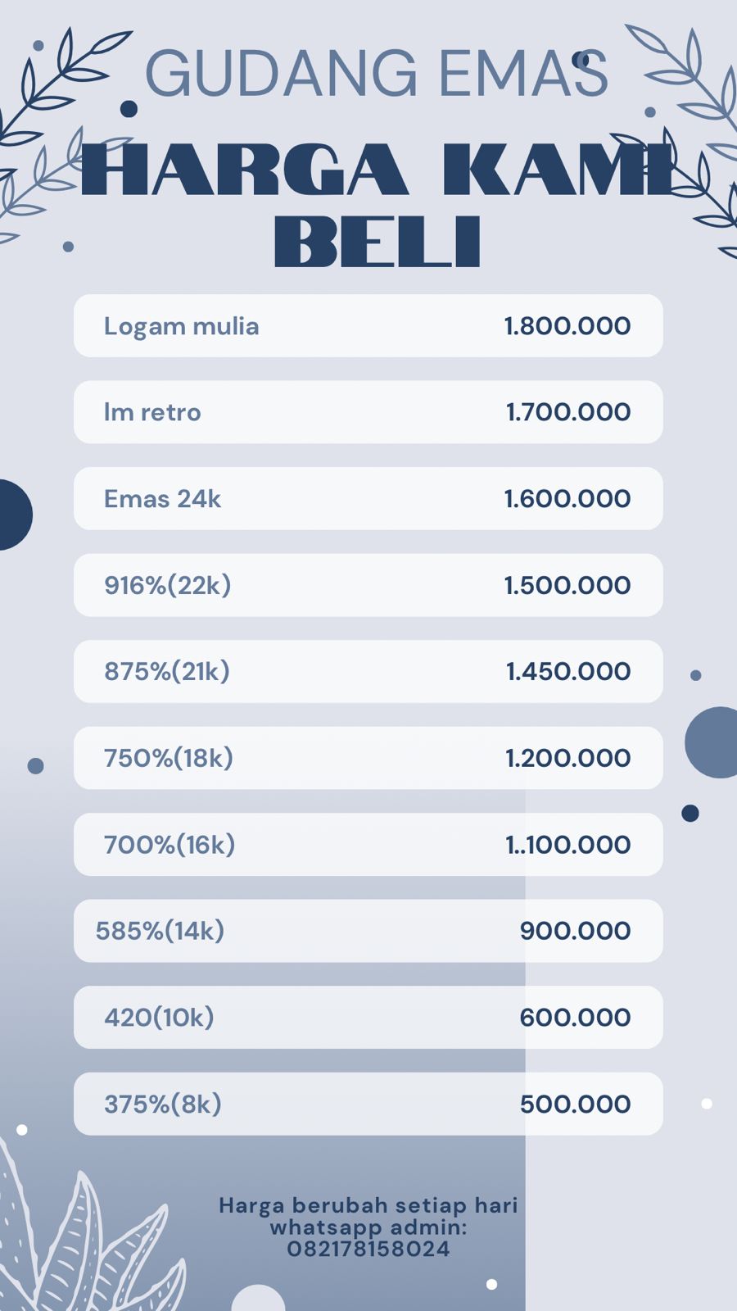Click the GUDANG EMAS title text
This screenshot has height=1311, width=737.
376,74
